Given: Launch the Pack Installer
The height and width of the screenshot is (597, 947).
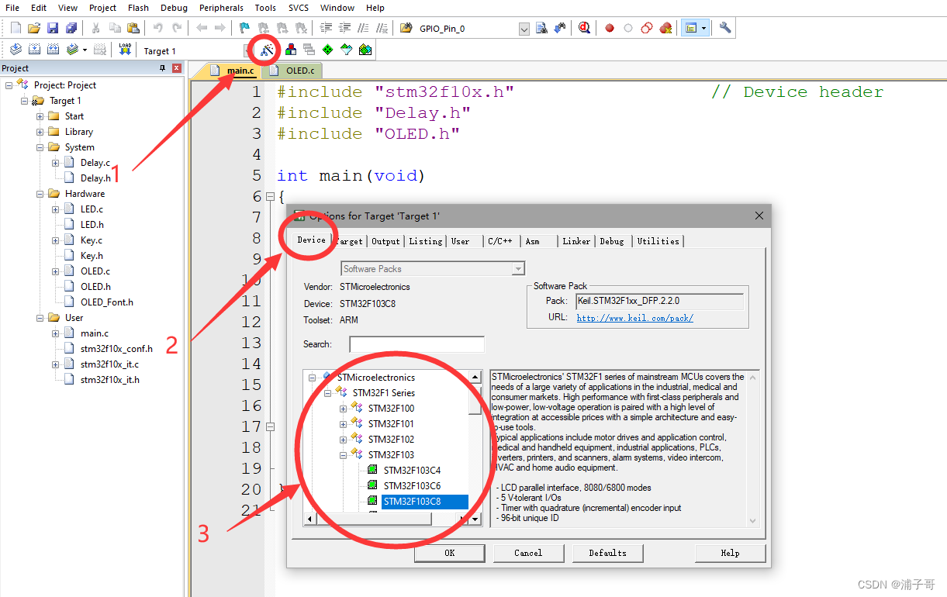Looking at the screenshot, I should (365, 50).
